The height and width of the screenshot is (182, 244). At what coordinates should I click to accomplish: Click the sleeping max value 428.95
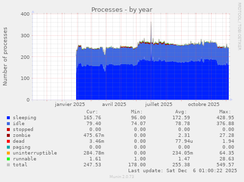tap(225, 118)
